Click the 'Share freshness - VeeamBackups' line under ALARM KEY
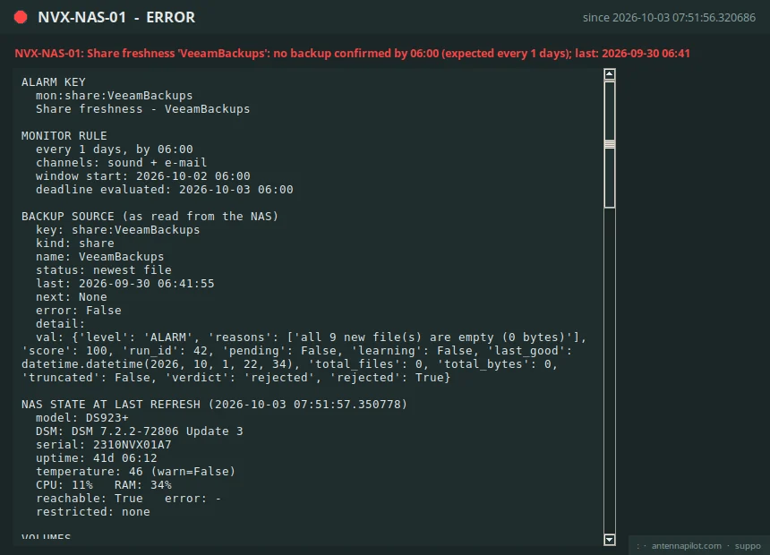The width and height of the screenshot is (770, 555). point(143,109)
